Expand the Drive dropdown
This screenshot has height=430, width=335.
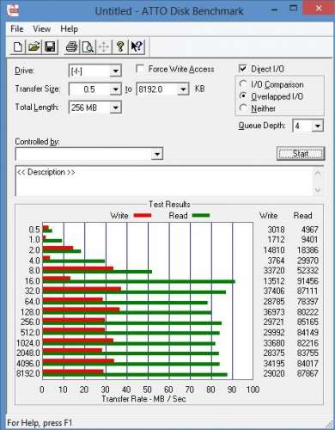(x=115, y=71)
